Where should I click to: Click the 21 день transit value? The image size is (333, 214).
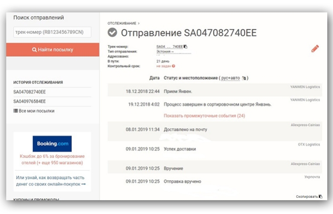(163, 61)
